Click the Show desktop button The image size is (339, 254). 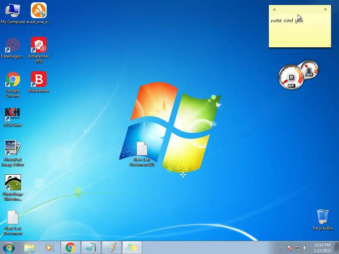pyautogui.click(x=337, y=247)
